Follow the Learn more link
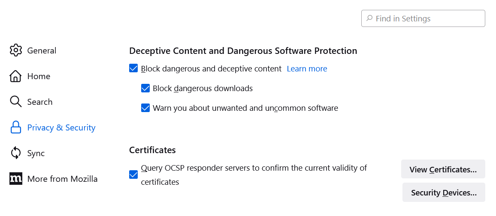496x216 pixels. [x=307, y=68]
